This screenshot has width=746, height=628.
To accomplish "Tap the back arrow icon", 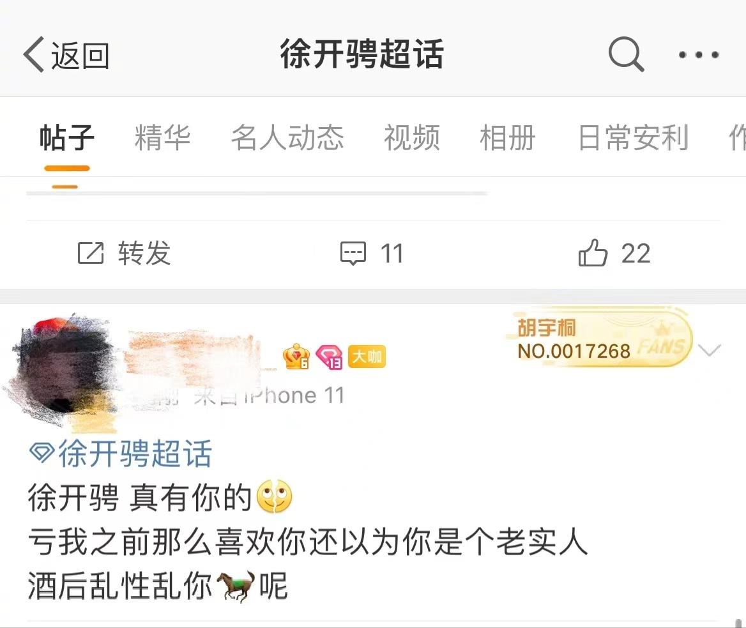I will (33, 54).
